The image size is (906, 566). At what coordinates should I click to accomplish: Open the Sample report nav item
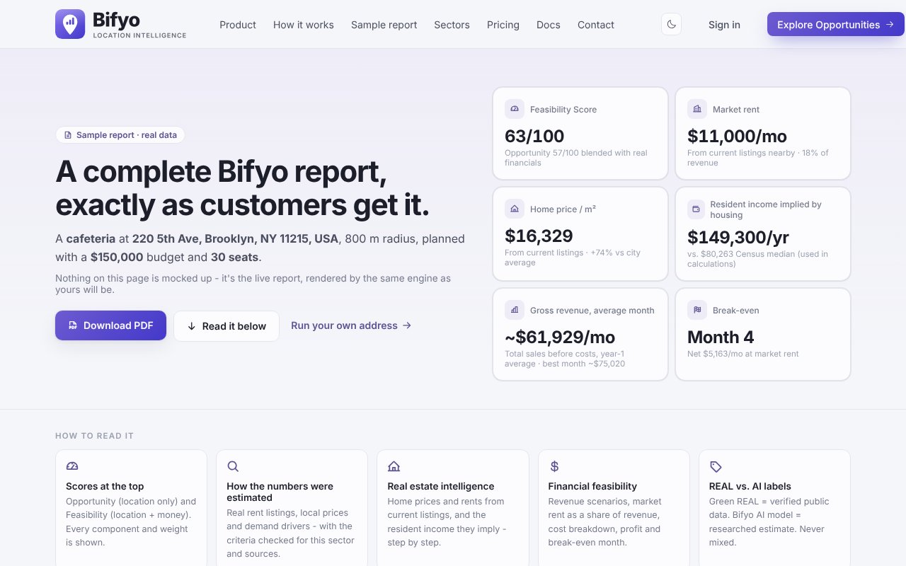tap(384, 25)
